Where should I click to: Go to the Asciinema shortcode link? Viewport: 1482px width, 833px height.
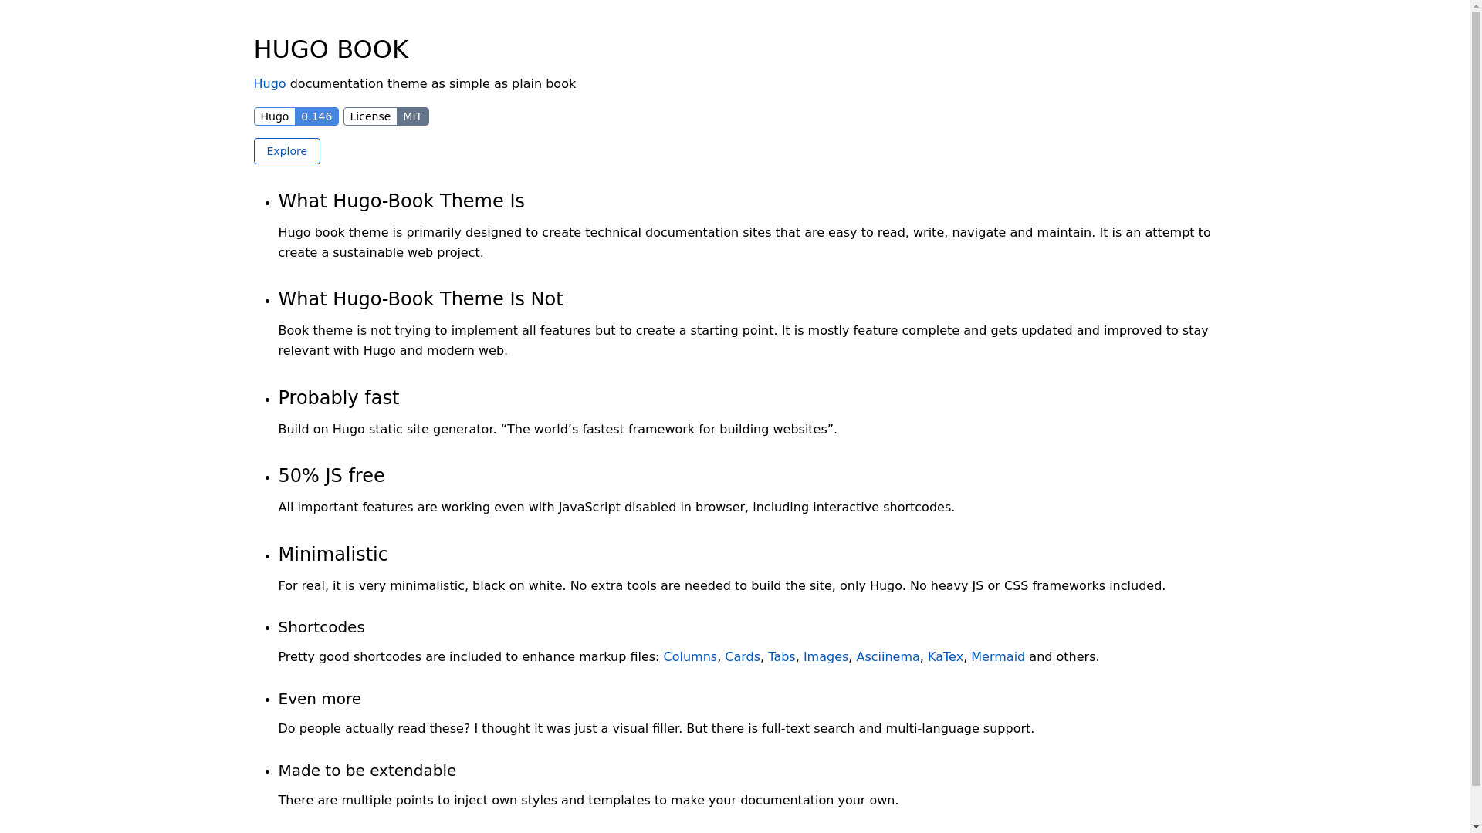888,656
